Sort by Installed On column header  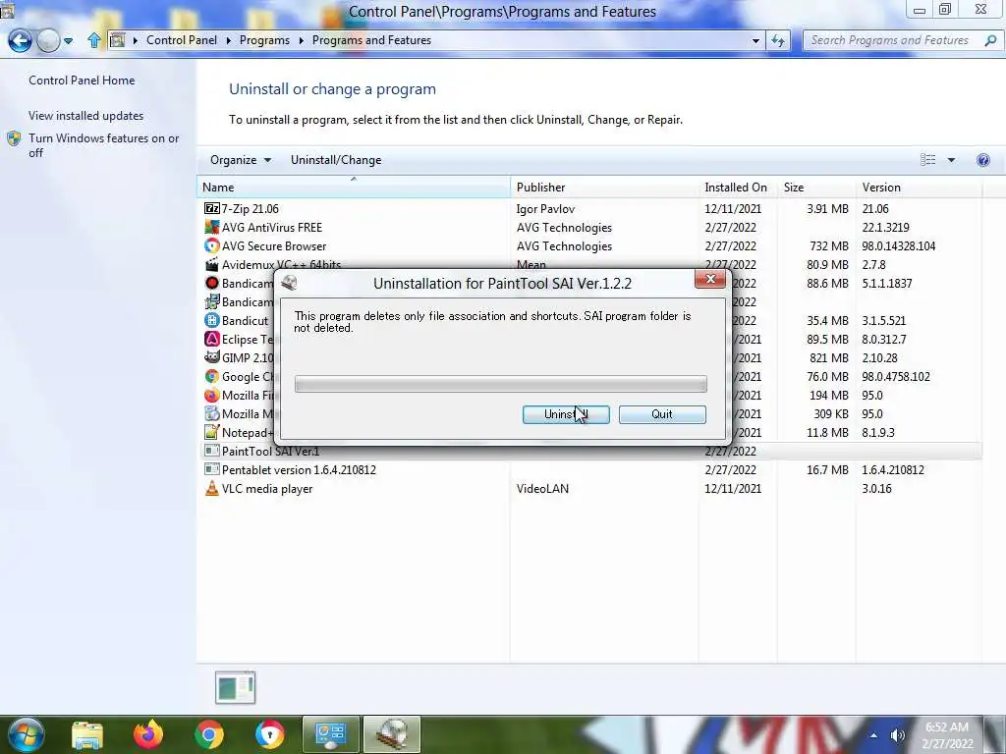(738, 188)
